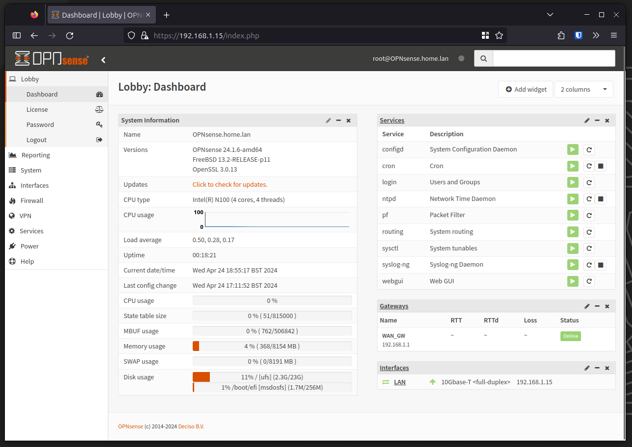This screenshot has width=632, height=447.
Task: Click the OPNsense logo
Action: [51, 59]
